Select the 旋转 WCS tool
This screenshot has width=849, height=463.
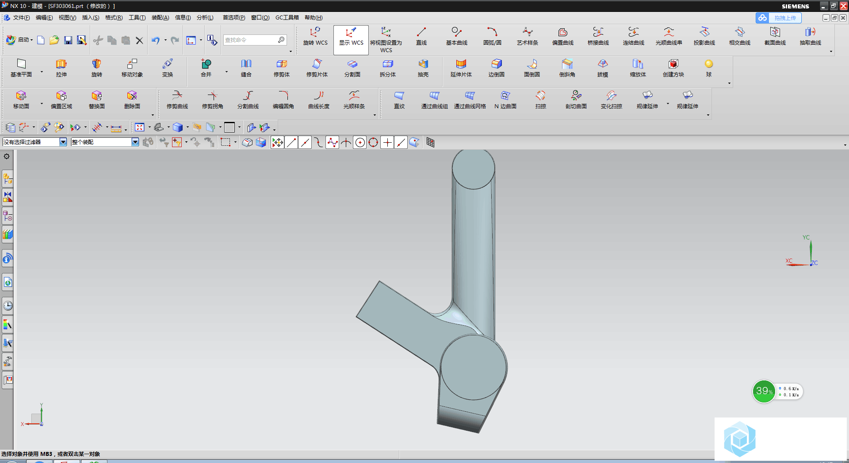(x=315, y=37)
